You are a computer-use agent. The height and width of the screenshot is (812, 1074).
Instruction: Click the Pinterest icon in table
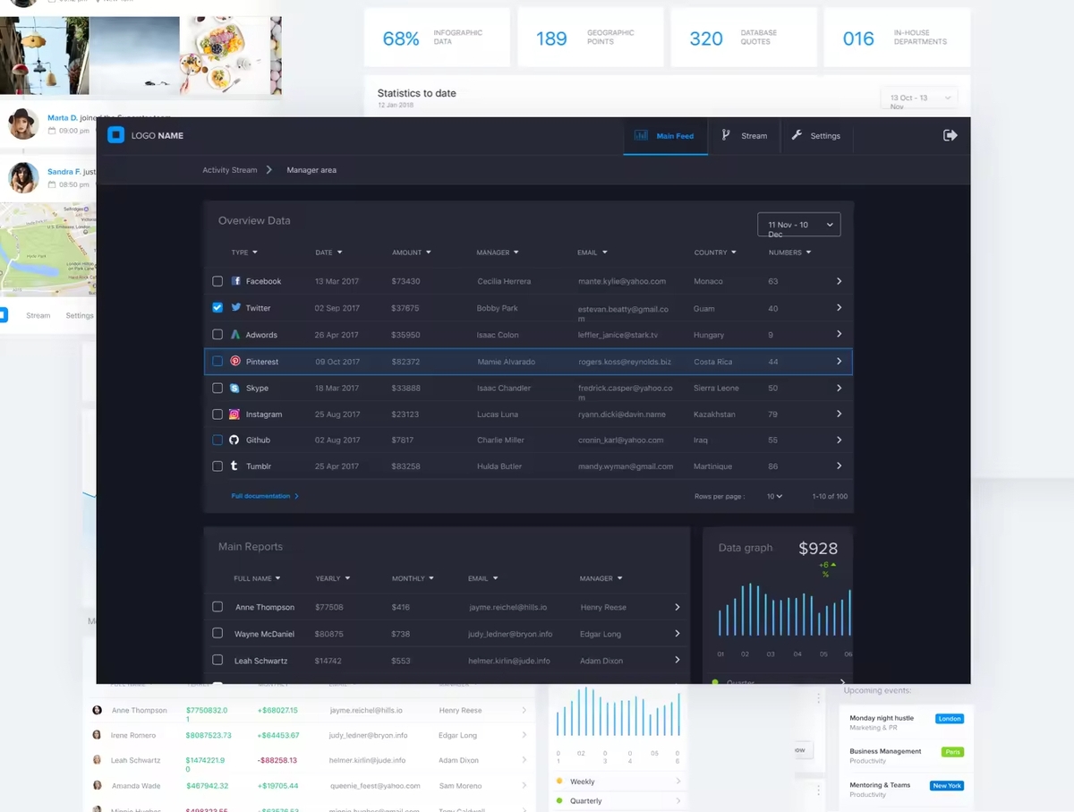(235, 362)
